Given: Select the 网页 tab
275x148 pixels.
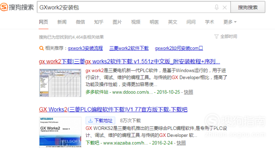Looking at the screenshot, I should pos(43,22).
